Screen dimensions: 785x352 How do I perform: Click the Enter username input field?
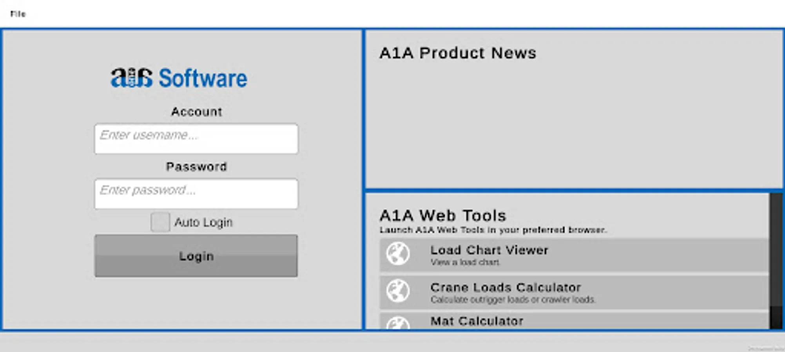tap(196, 139)
